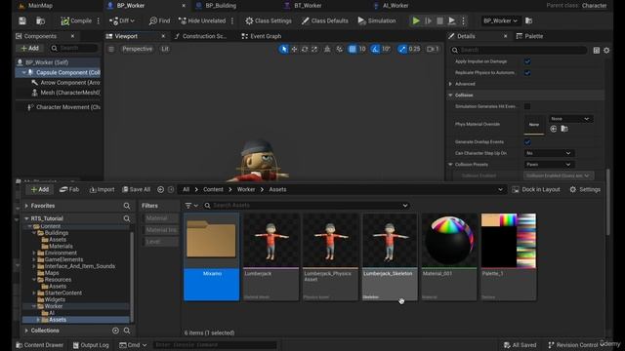This screenshot has width=625, height=351.
Task: Click the Browse to asset icon beside save
Action: pos(40,20)
